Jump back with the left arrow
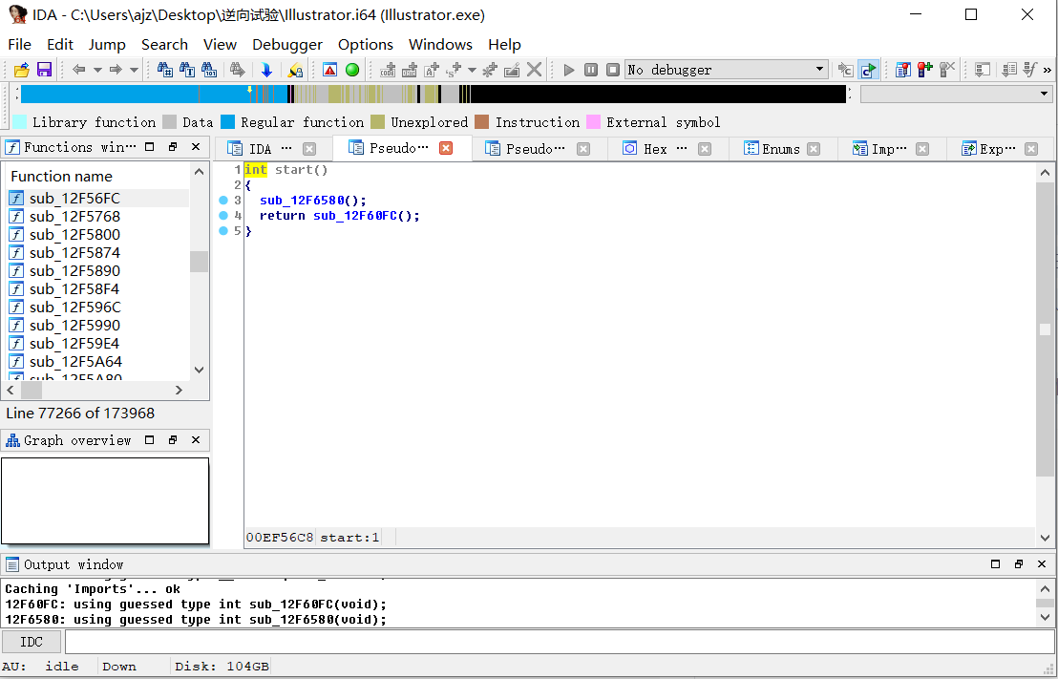Image resolution: width=1058 pixels, height=679 pixels. coord(79,70)
